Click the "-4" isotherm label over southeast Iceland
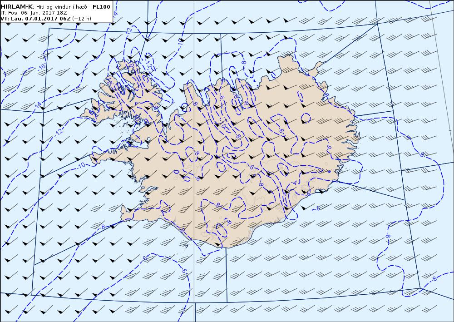This screenshot has width=454, height=322. 294,183
